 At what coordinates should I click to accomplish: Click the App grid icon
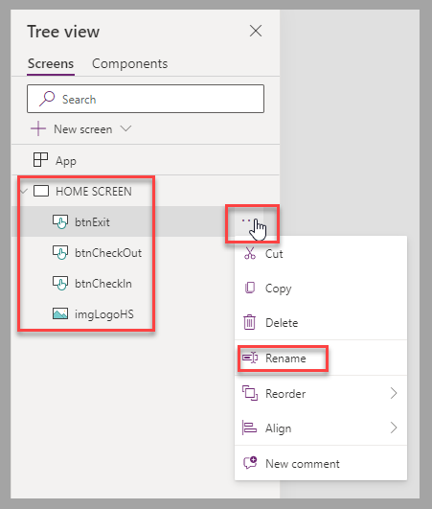40,160
